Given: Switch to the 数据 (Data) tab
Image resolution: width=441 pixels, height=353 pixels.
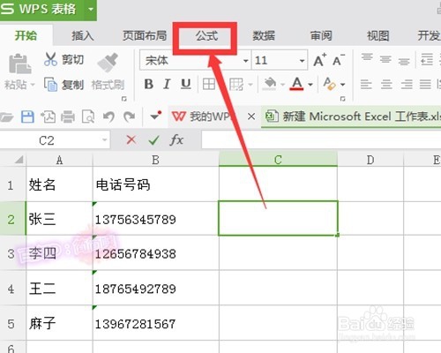Looking at the screenshot, I should [x=264, y=35].
